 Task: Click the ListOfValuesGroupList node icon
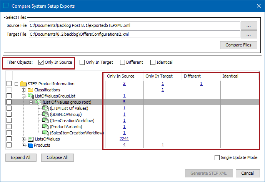30,96
